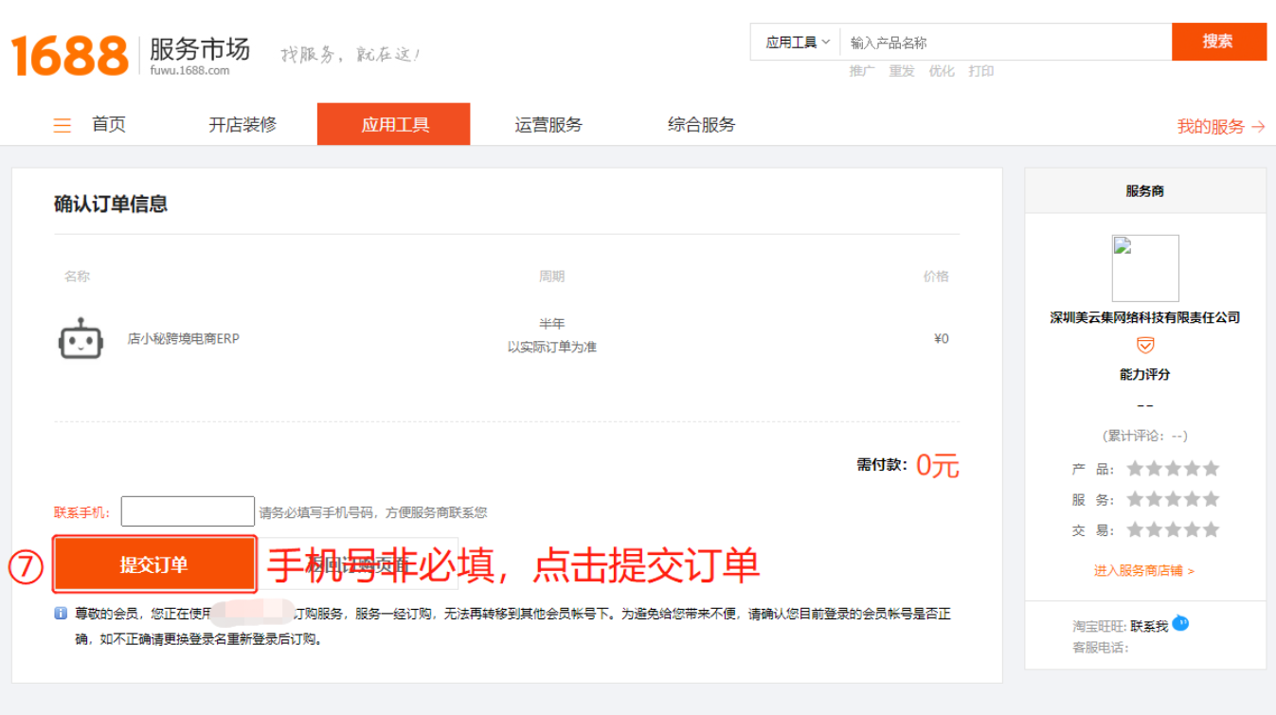Click the blue info icon beside member notice
This screenshot has height=715, width=1276.
61,614
